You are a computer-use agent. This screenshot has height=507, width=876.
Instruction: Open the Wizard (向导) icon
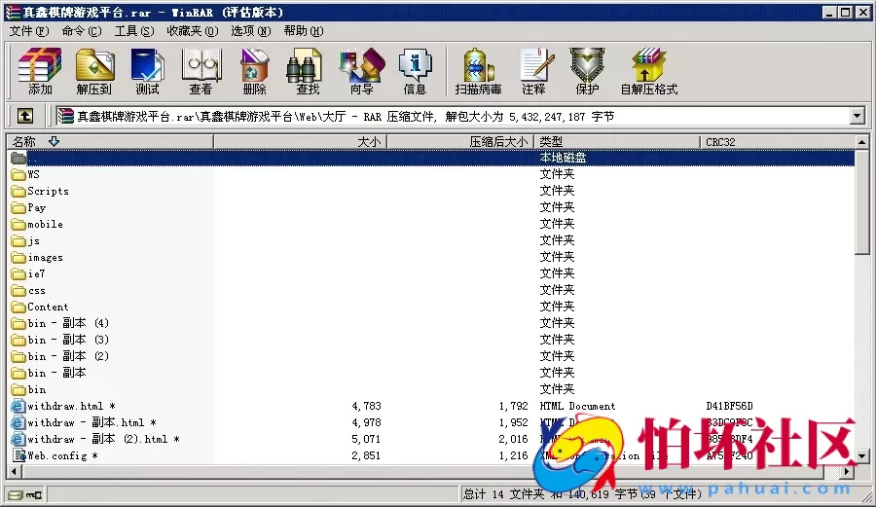click(361, 71)
